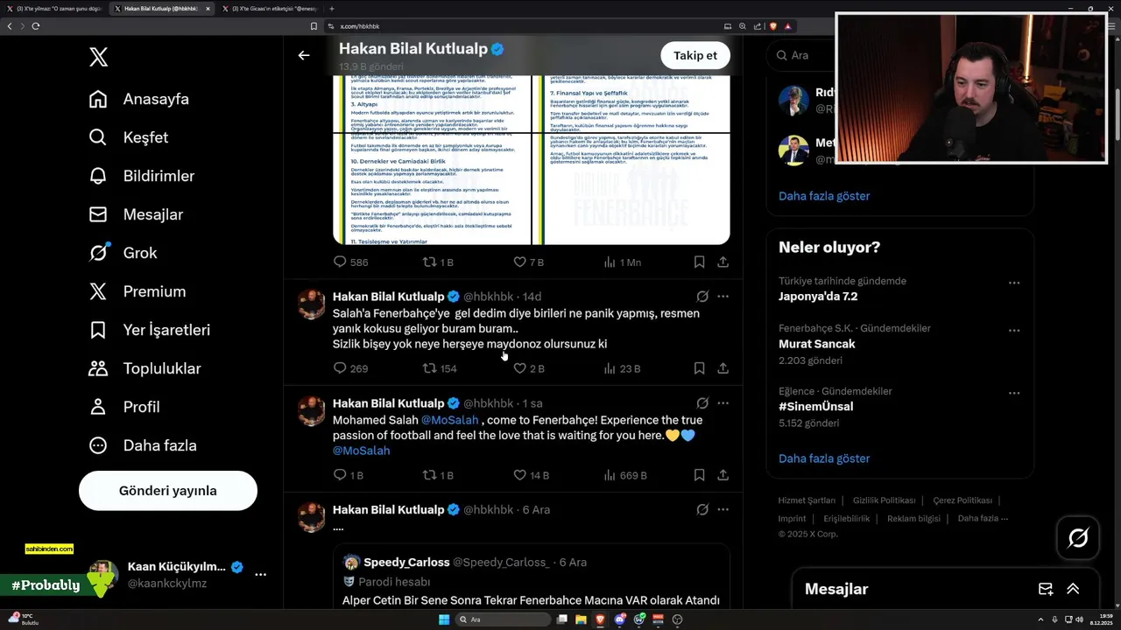Compose a new message in the Mesajlar drawer

1046,589
